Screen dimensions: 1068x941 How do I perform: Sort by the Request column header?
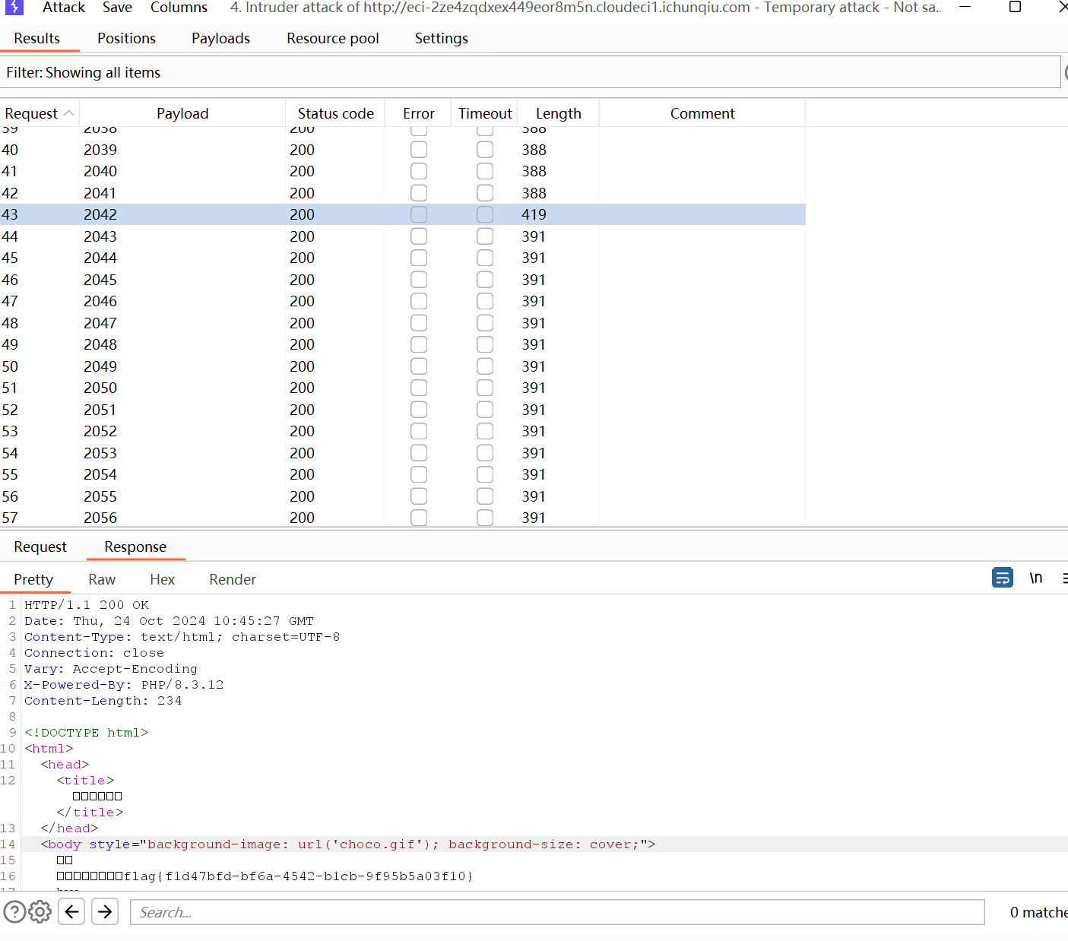[39, 113]
